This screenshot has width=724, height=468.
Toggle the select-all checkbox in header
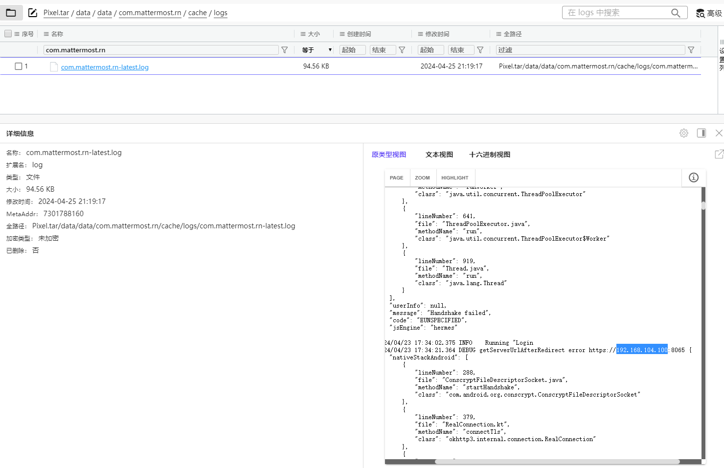tap(8, 34)
